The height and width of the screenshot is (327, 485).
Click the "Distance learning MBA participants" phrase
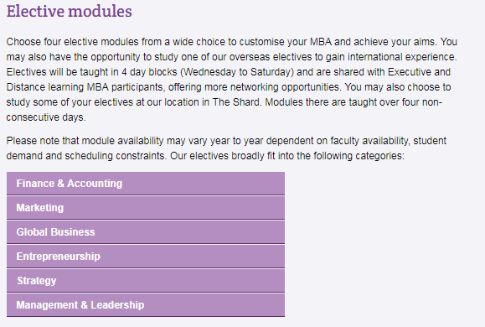[x=84, y=87]
